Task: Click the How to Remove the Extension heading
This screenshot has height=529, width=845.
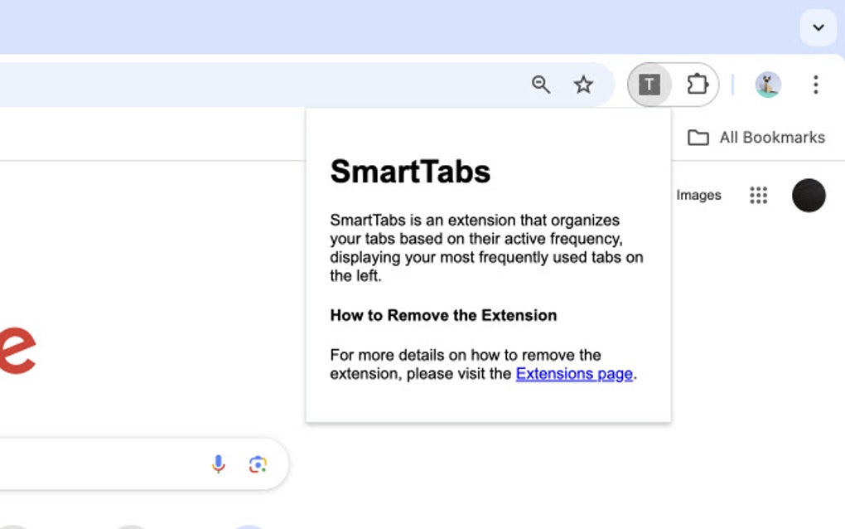Action: pyautogui.click(x=443, y=315)
